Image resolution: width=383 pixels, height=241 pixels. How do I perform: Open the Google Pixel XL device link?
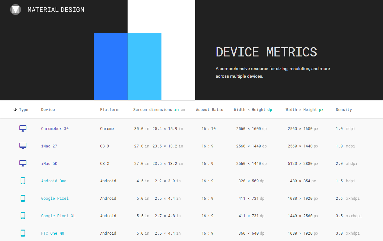pyautogui.click(x=58, y=216)
